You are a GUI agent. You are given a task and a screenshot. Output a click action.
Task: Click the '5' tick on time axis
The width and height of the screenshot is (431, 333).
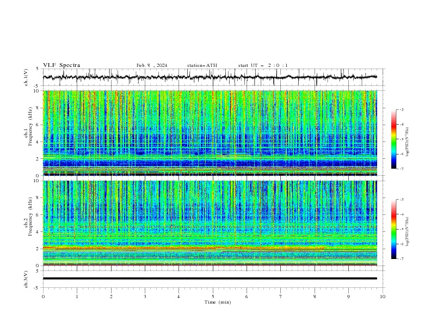[213, 297]
